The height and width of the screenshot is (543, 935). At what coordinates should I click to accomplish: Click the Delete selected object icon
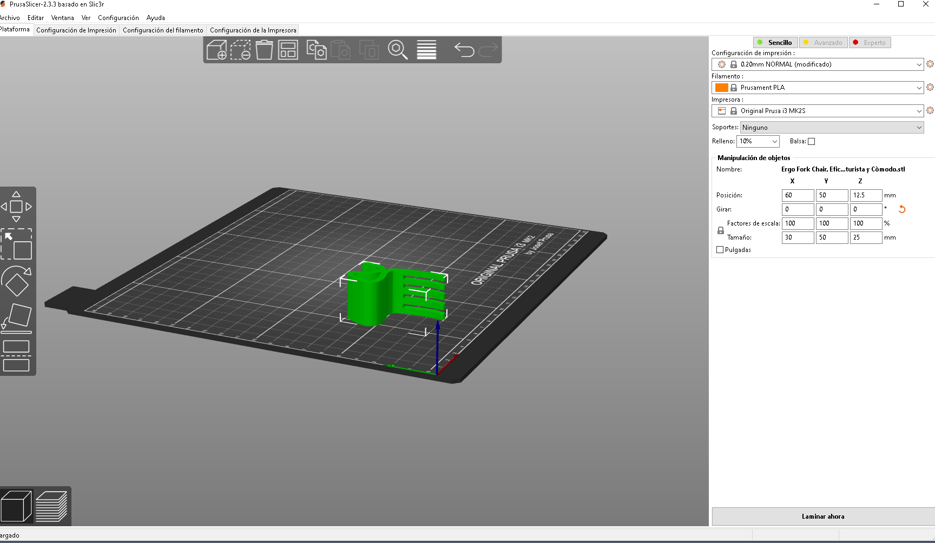(x=240, y=50)
